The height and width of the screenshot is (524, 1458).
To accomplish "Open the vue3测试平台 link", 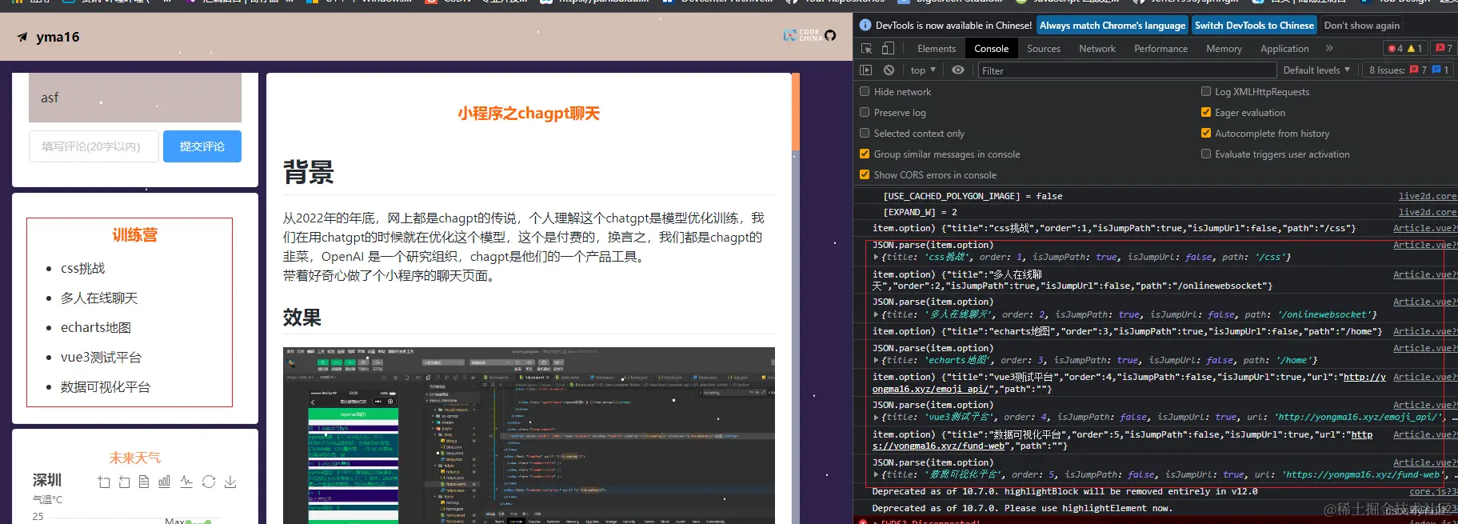I will click(x=101, y=358).
